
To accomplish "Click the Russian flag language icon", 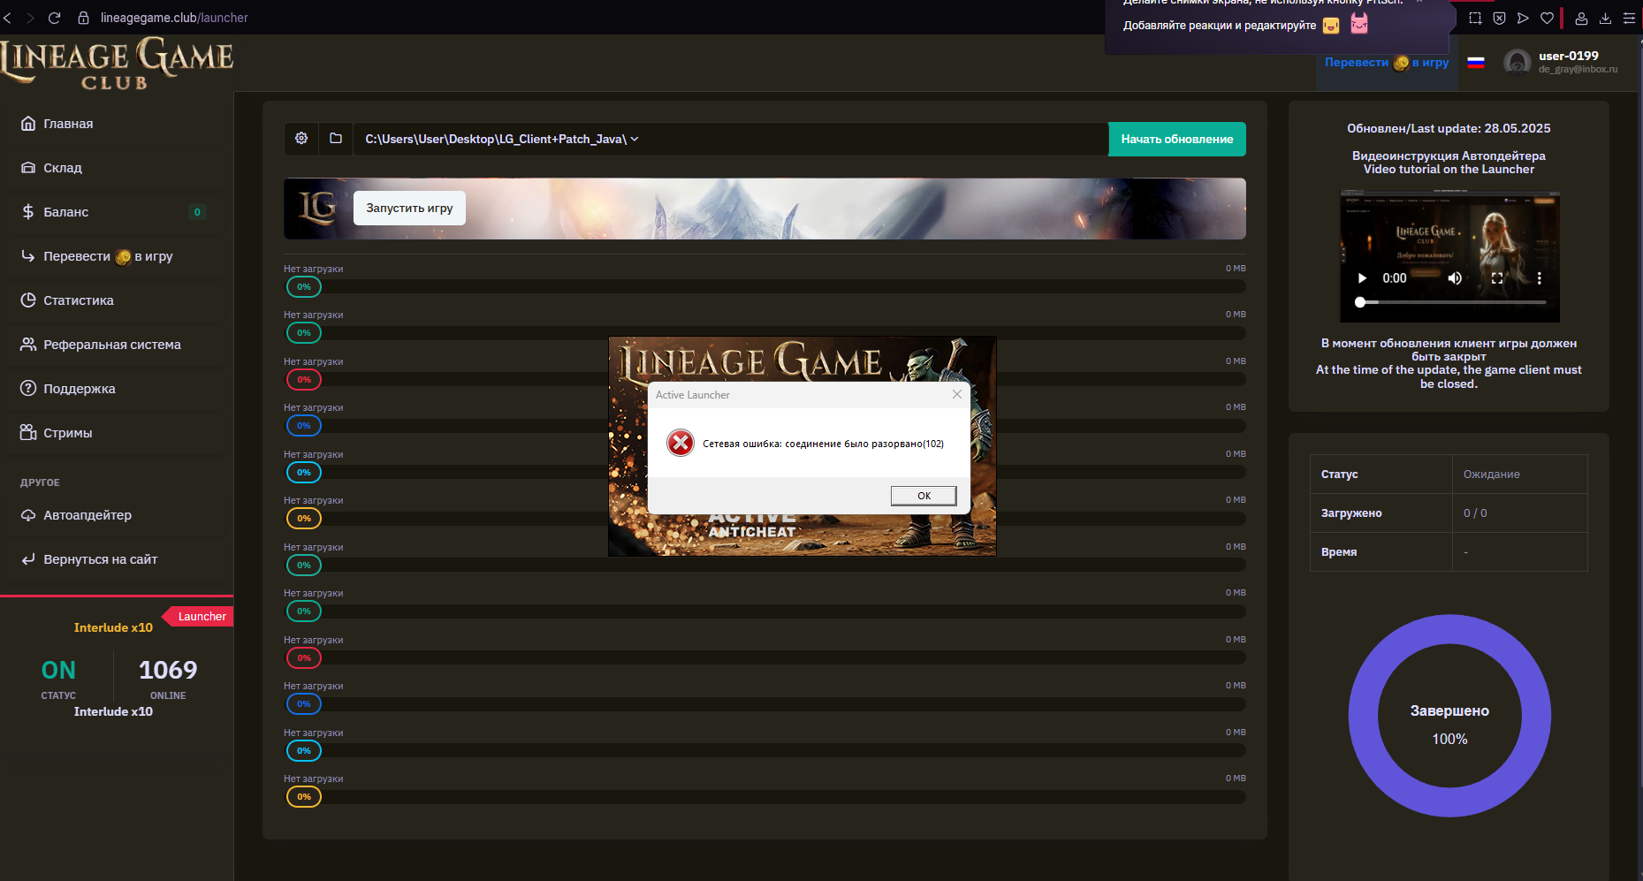I will pos(1476,63).
